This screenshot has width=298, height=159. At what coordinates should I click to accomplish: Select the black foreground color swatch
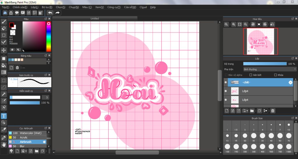click(12, 25)
